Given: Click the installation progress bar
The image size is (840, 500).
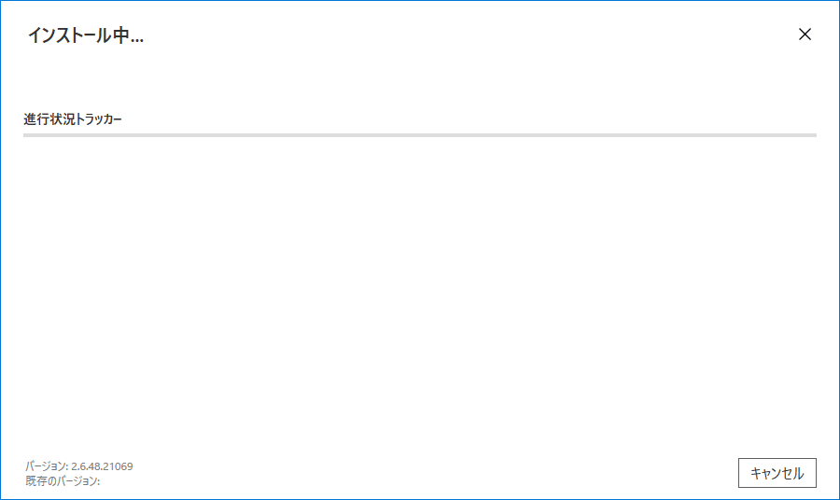Looking at the screenshot, I should (420, 135).
